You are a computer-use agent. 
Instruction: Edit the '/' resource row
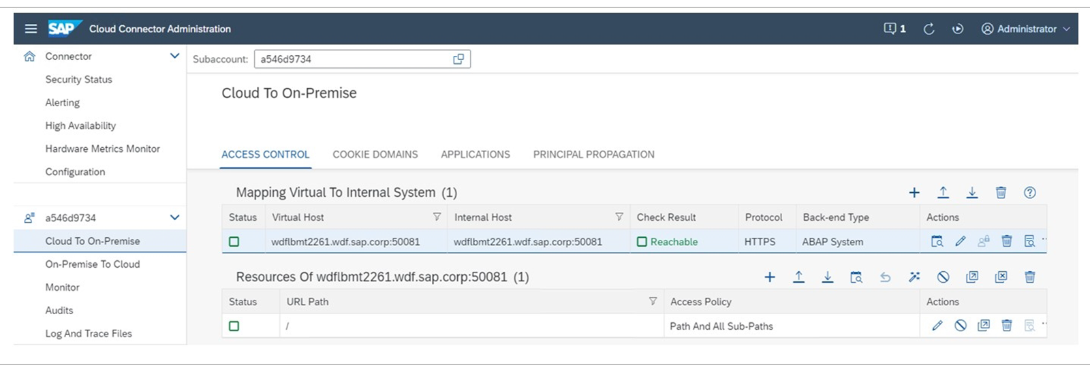coord(937,326)
